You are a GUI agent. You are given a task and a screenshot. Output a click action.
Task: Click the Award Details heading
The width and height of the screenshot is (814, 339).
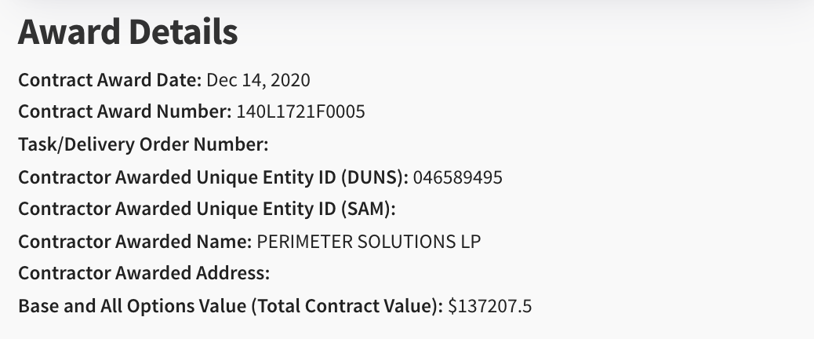(x=128, y=32)
